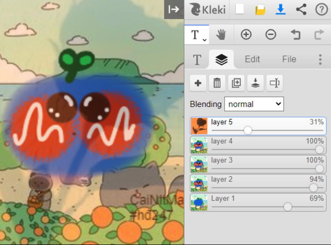Undo the last action
The width and height of the screenshot is (331, 245).
[295, 34]
